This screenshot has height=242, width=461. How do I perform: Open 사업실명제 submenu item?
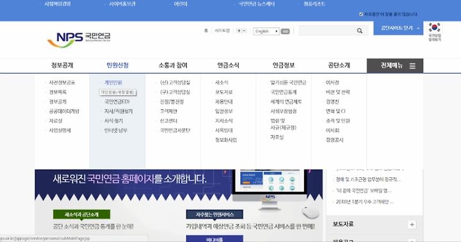(60, 130)
